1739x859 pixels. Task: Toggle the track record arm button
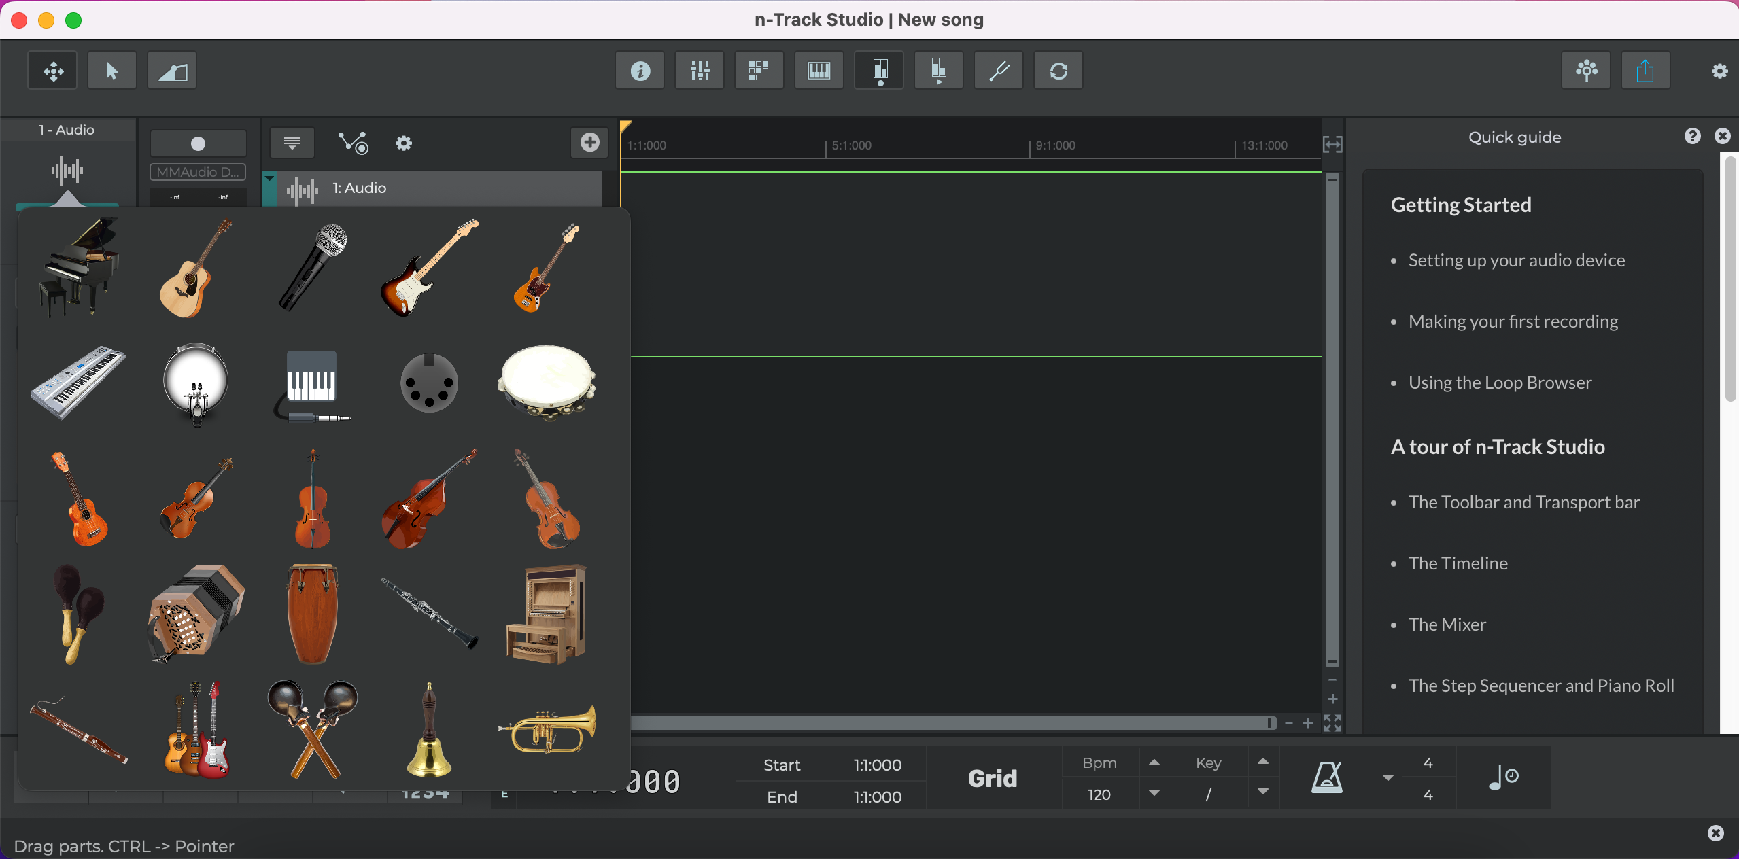click(x=198, y=143)
